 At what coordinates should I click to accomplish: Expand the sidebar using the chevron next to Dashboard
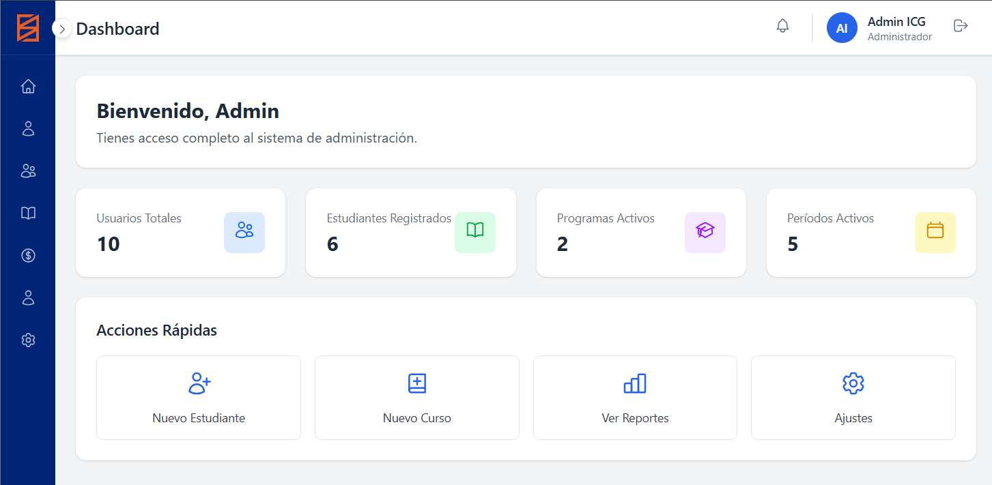61,29
